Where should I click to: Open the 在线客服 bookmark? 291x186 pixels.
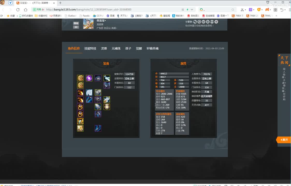[x=208, y=16]
